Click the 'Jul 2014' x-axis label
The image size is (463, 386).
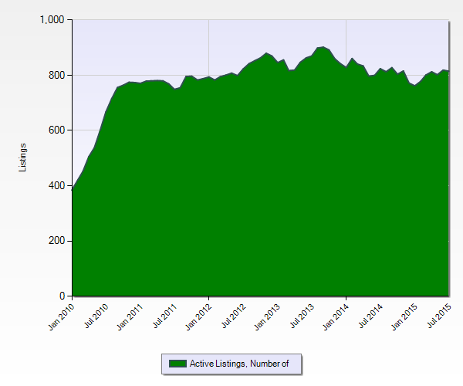coord(370,316)
